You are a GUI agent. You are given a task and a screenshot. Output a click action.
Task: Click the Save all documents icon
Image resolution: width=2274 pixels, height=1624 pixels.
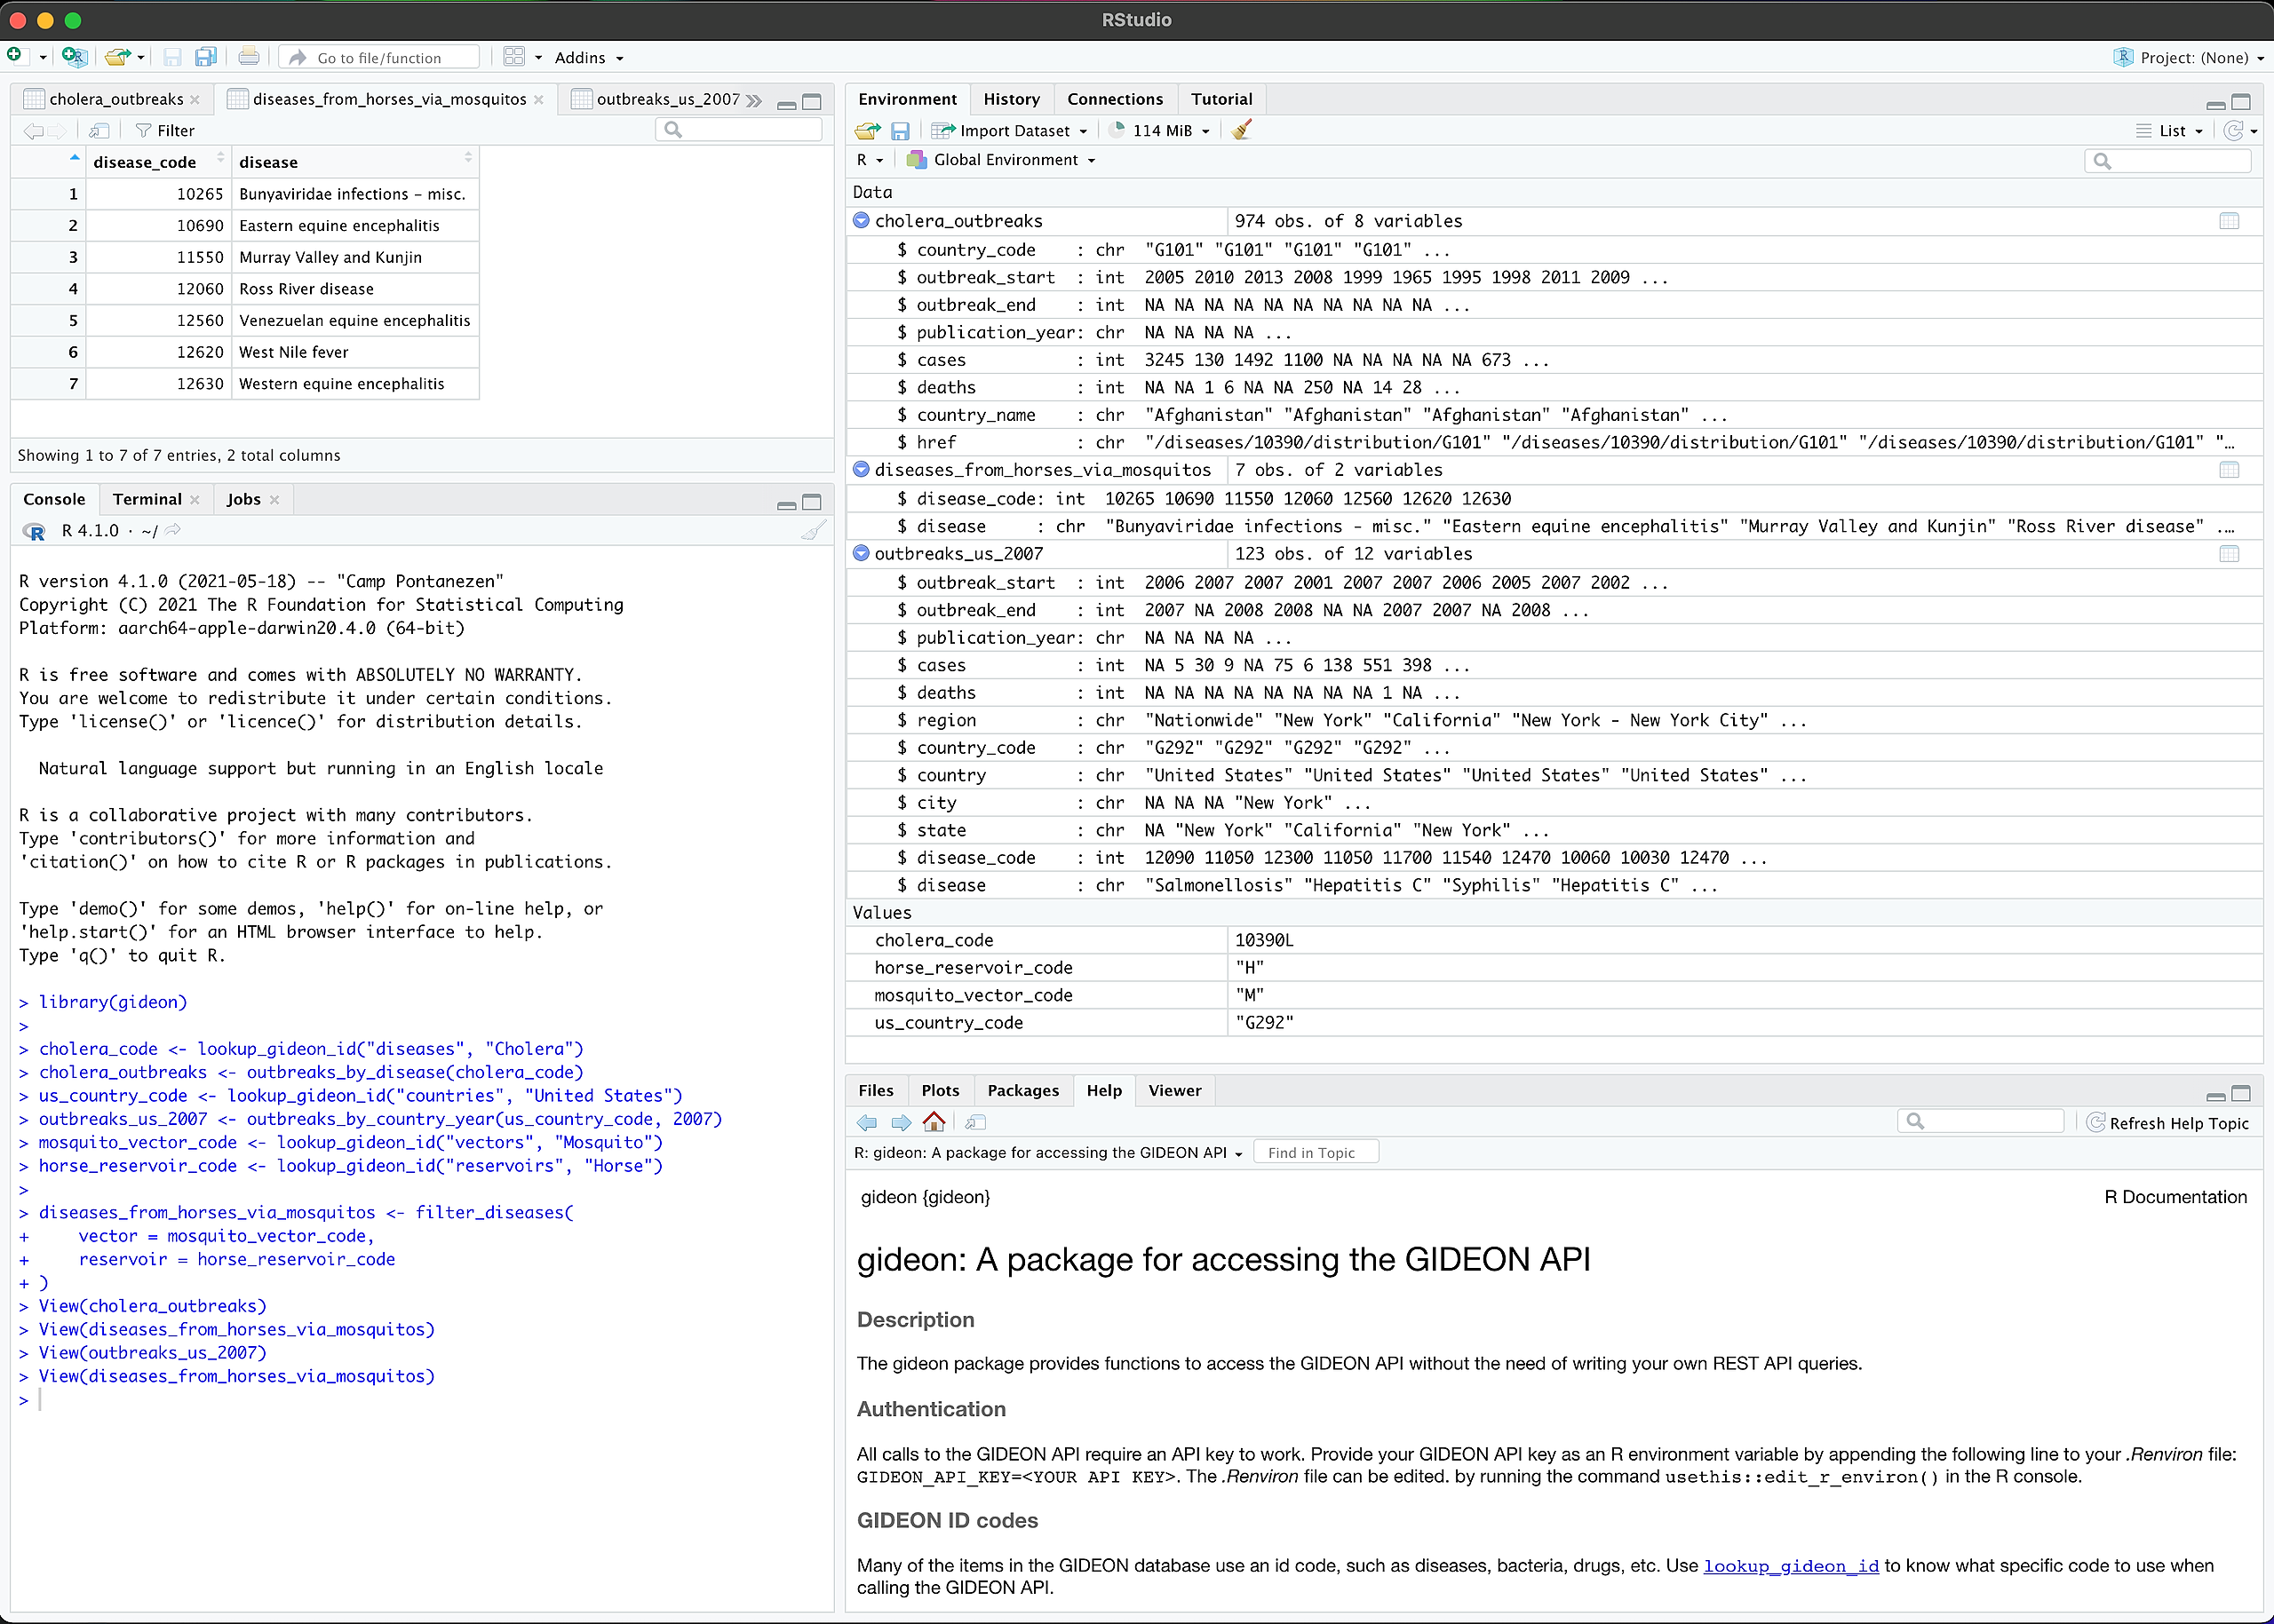click(206, 57)
